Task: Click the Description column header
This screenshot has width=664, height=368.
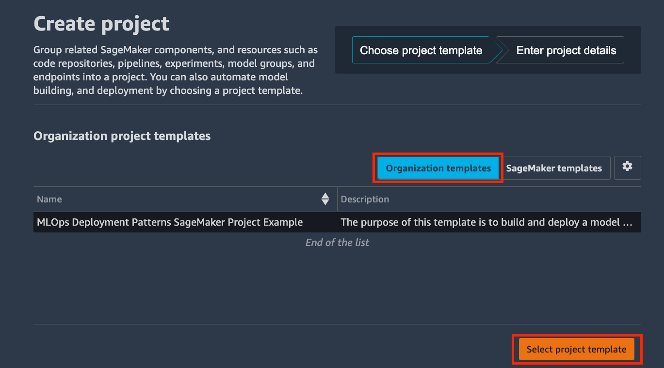Action: pyautogui.click(x=365, y=199)
